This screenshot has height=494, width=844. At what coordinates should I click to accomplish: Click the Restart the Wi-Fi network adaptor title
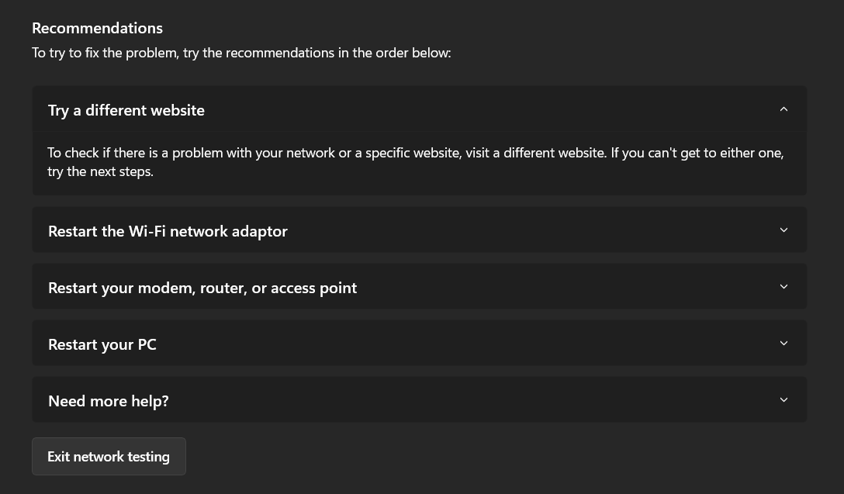tap(168, 230)
